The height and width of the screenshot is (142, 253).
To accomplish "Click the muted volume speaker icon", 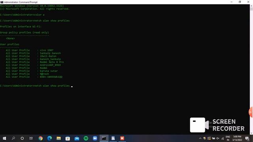I will 218,138.
